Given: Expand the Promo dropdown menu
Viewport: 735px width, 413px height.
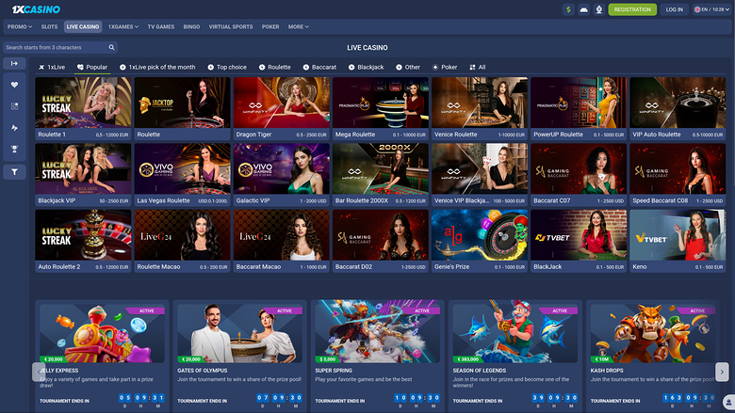Looking at the screenshot, I should [20, 26].
